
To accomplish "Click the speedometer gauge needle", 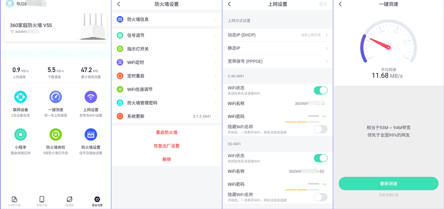I will (x=380, y=43).
